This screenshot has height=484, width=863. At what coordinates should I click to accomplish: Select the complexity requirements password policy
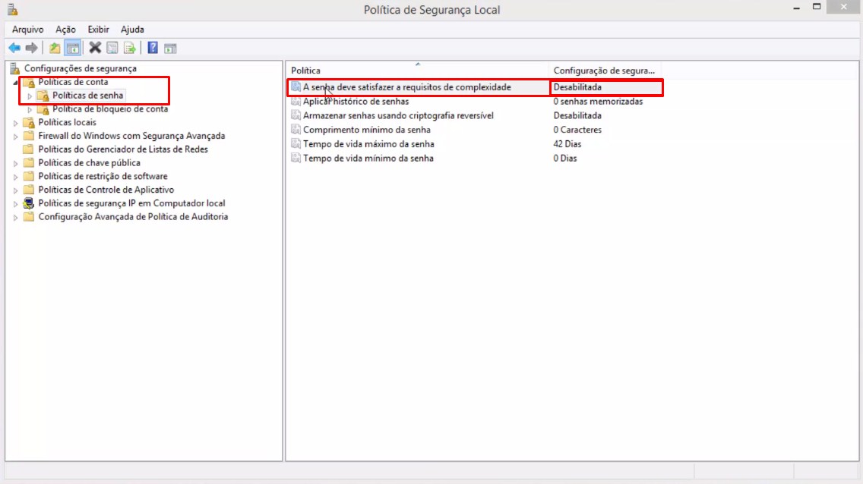click(x=407, y=87)
